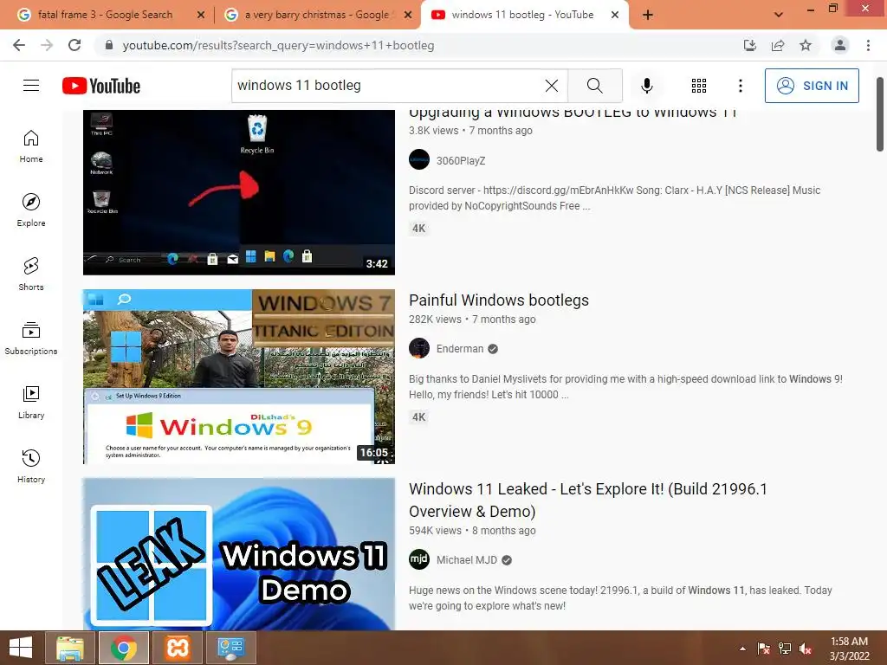Click the browser forward arrow
Viewport: 887px width, 665px height.
[47, 45]
